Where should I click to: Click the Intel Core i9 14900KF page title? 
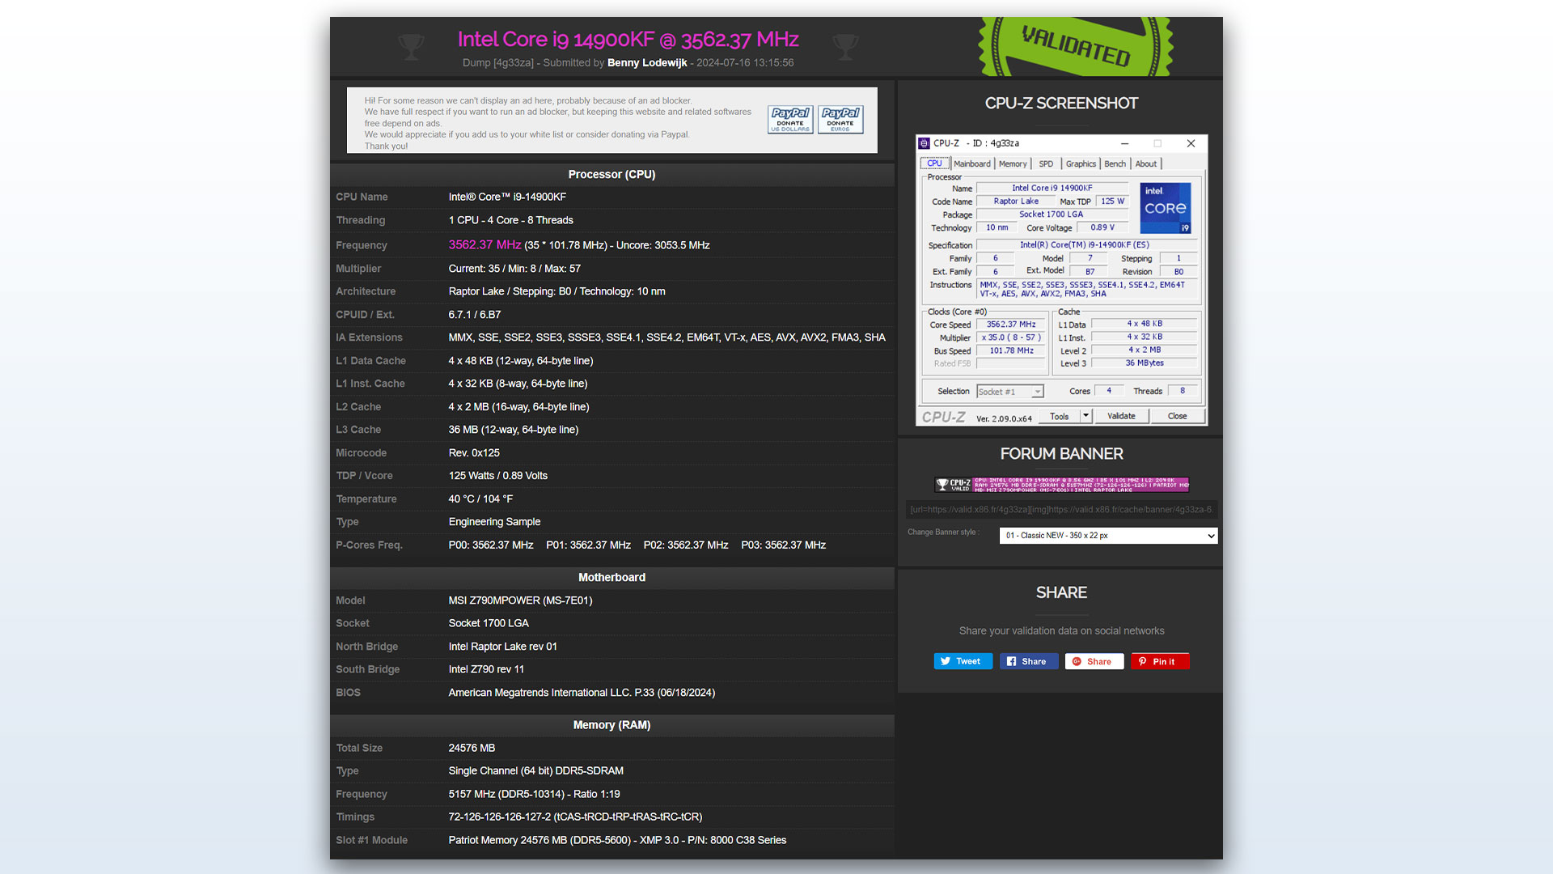click(628, 39)
